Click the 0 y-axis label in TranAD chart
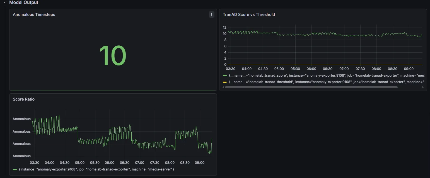The height and width of the screenshot is (178, 430). (x=225, y=65)
